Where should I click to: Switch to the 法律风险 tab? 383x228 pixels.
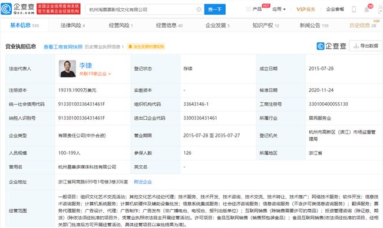click(x=72, y=25)
